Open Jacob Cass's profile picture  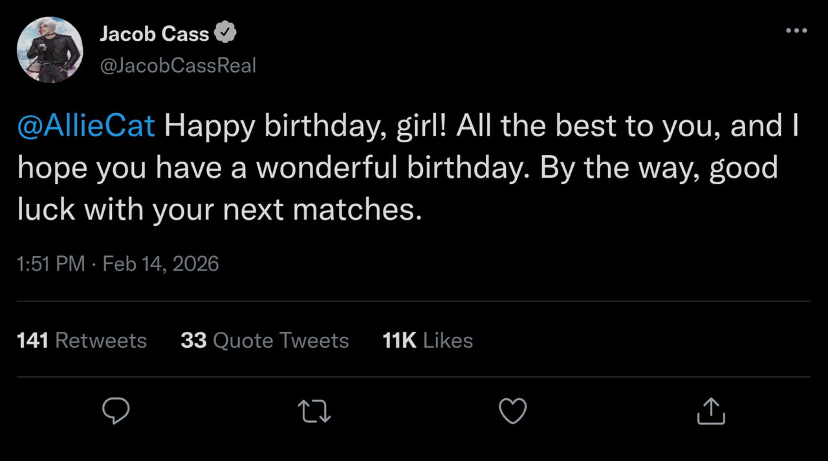pyautogui.click(x=50, y=50)
